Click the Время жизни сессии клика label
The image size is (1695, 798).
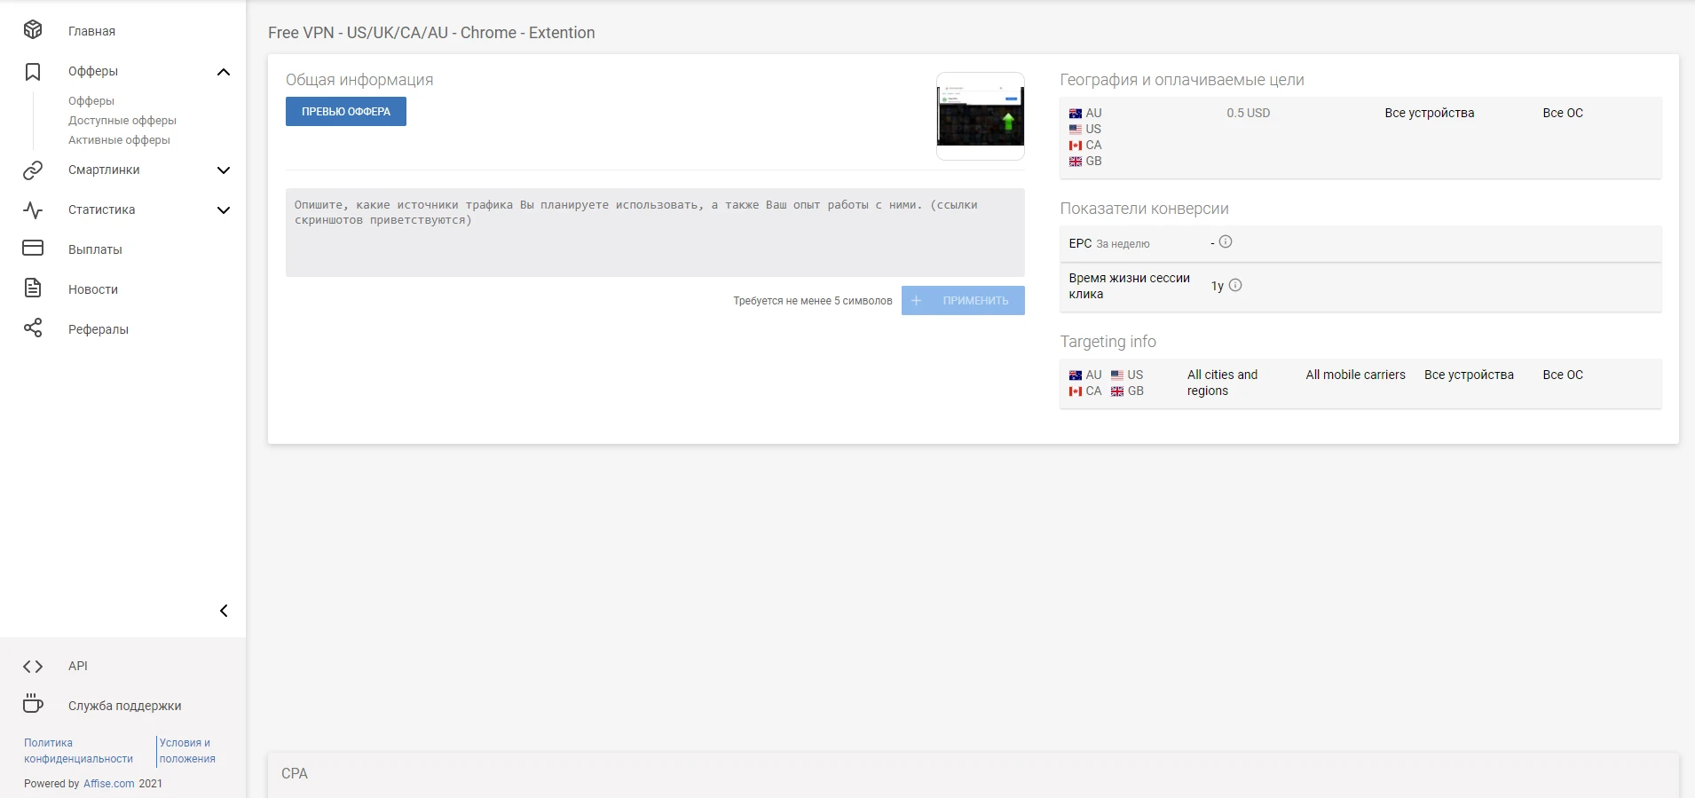pyautogui.click(x=1130, y=286)
